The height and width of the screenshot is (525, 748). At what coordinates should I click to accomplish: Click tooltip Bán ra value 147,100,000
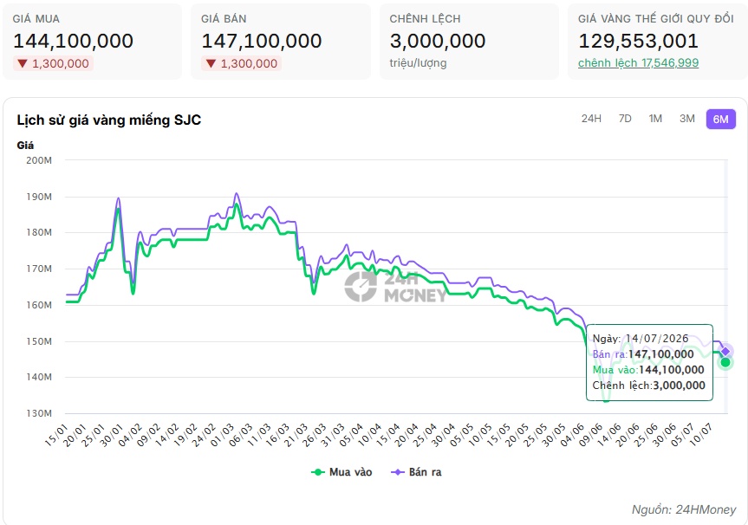coord(660,354)
